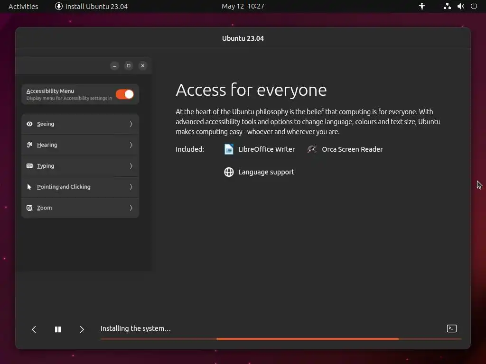Open the Activities overview

tap(23, 7)
